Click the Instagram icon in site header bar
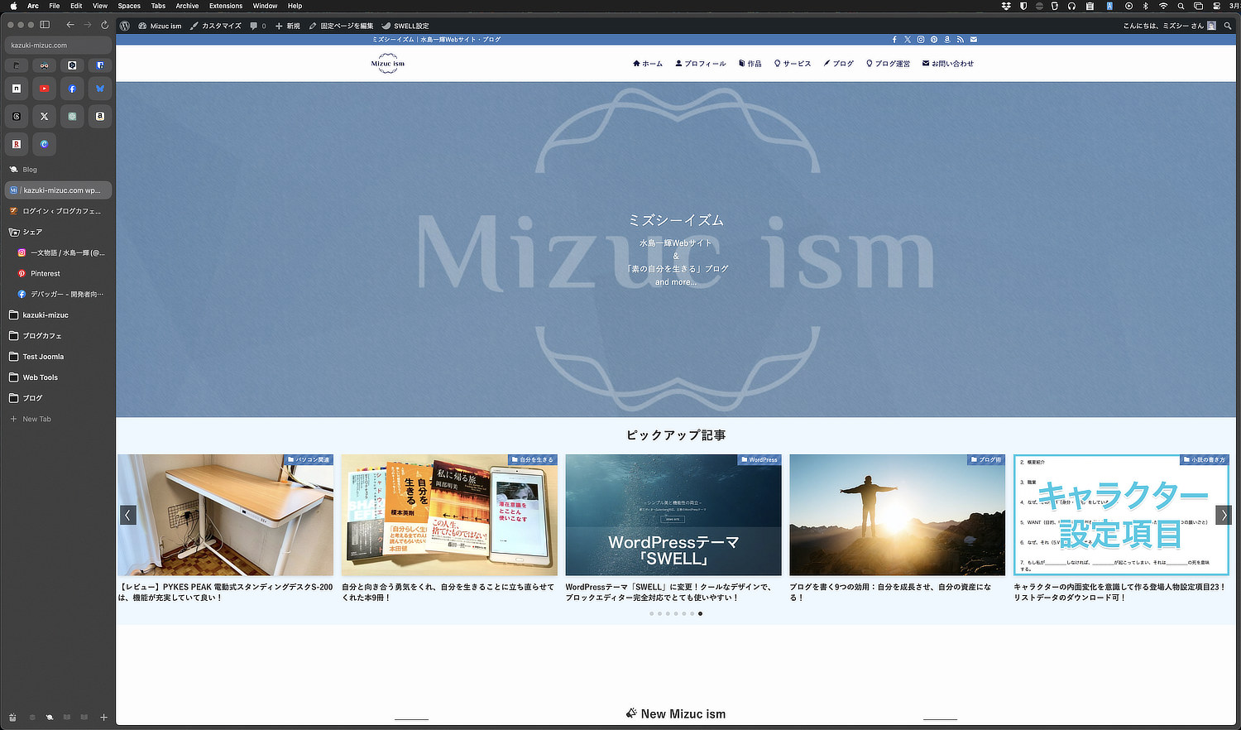This screenshot has height=730, width=1241. (x=921, y=39)
